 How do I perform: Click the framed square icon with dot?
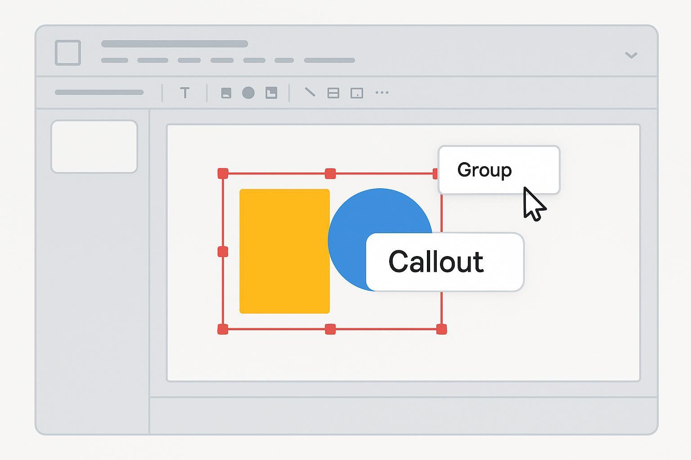coord(357,93)
